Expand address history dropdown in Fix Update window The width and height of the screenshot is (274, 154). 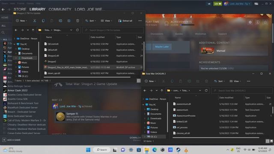[x=71, y=30]
